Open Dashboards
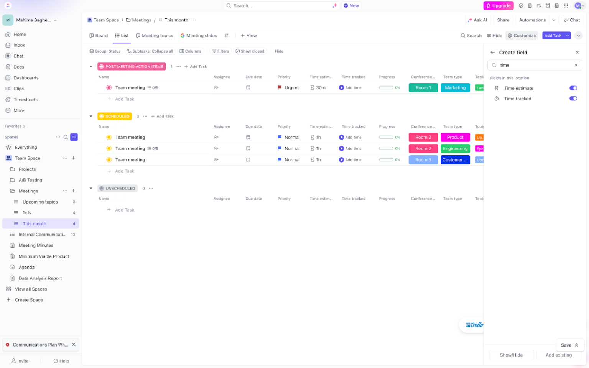The height and width of the screenshot is (368, 589). pos(26,77)
